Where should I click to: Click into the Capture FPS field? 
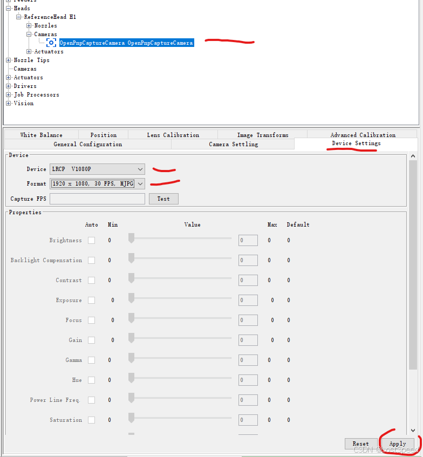click(x=97, y=199)
